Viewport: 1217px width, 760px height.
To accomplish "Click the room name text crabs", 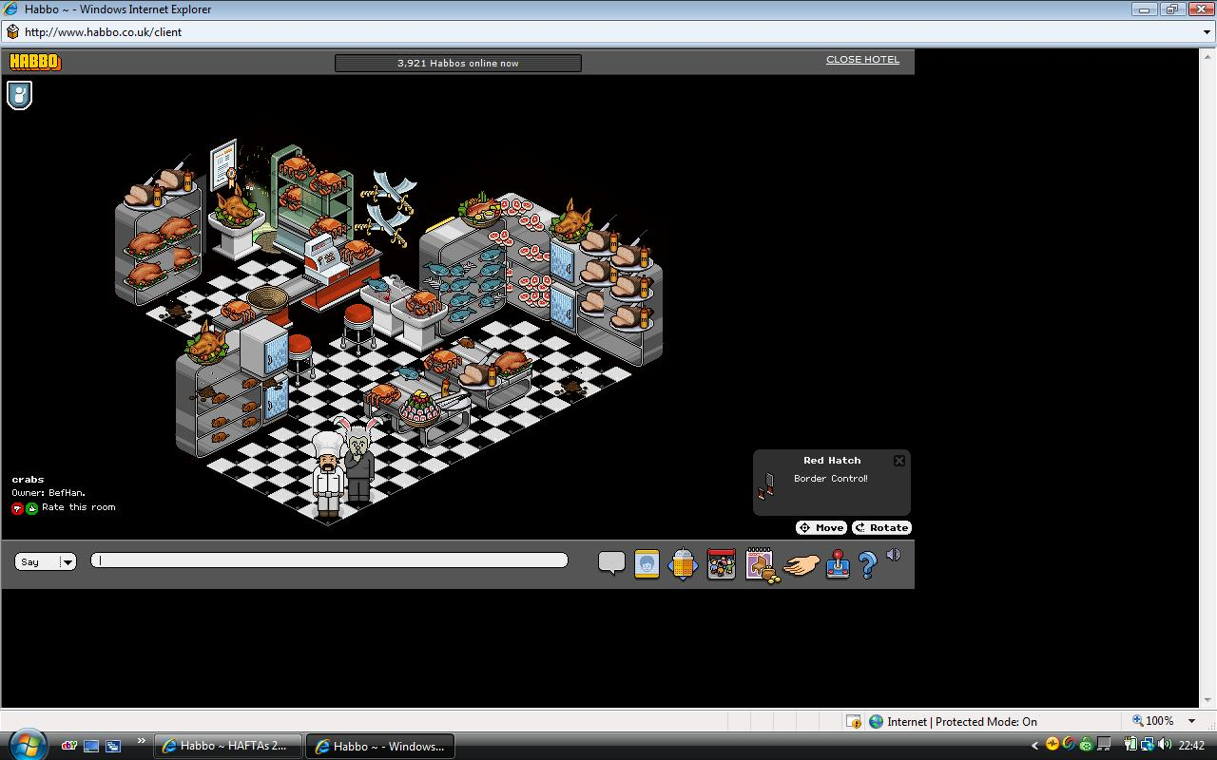I will [28, 480].
